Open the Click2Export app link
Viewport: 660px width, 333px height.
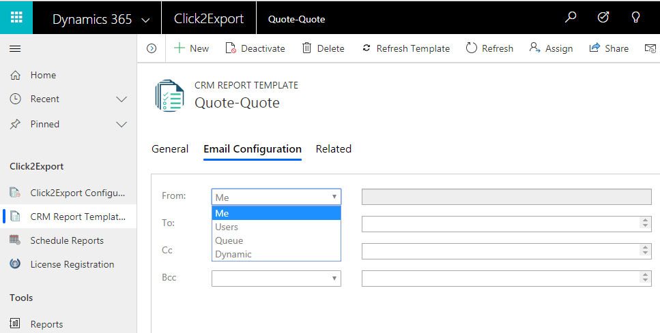click(209, 19)
